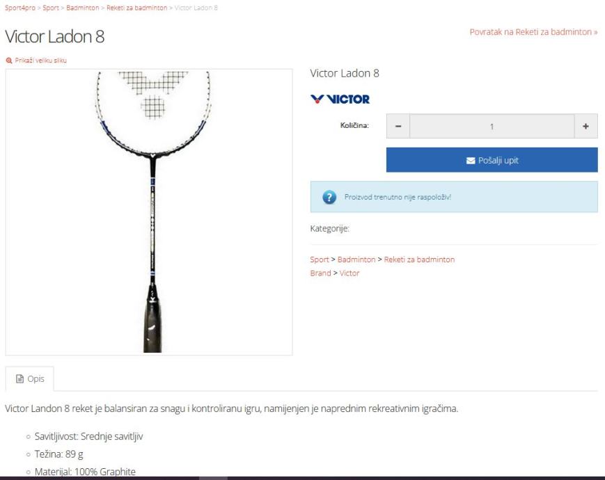This screenshot has width=605, height=480.
Task: Open the Victor link next to Brand
Action: [x=349, y=273]
